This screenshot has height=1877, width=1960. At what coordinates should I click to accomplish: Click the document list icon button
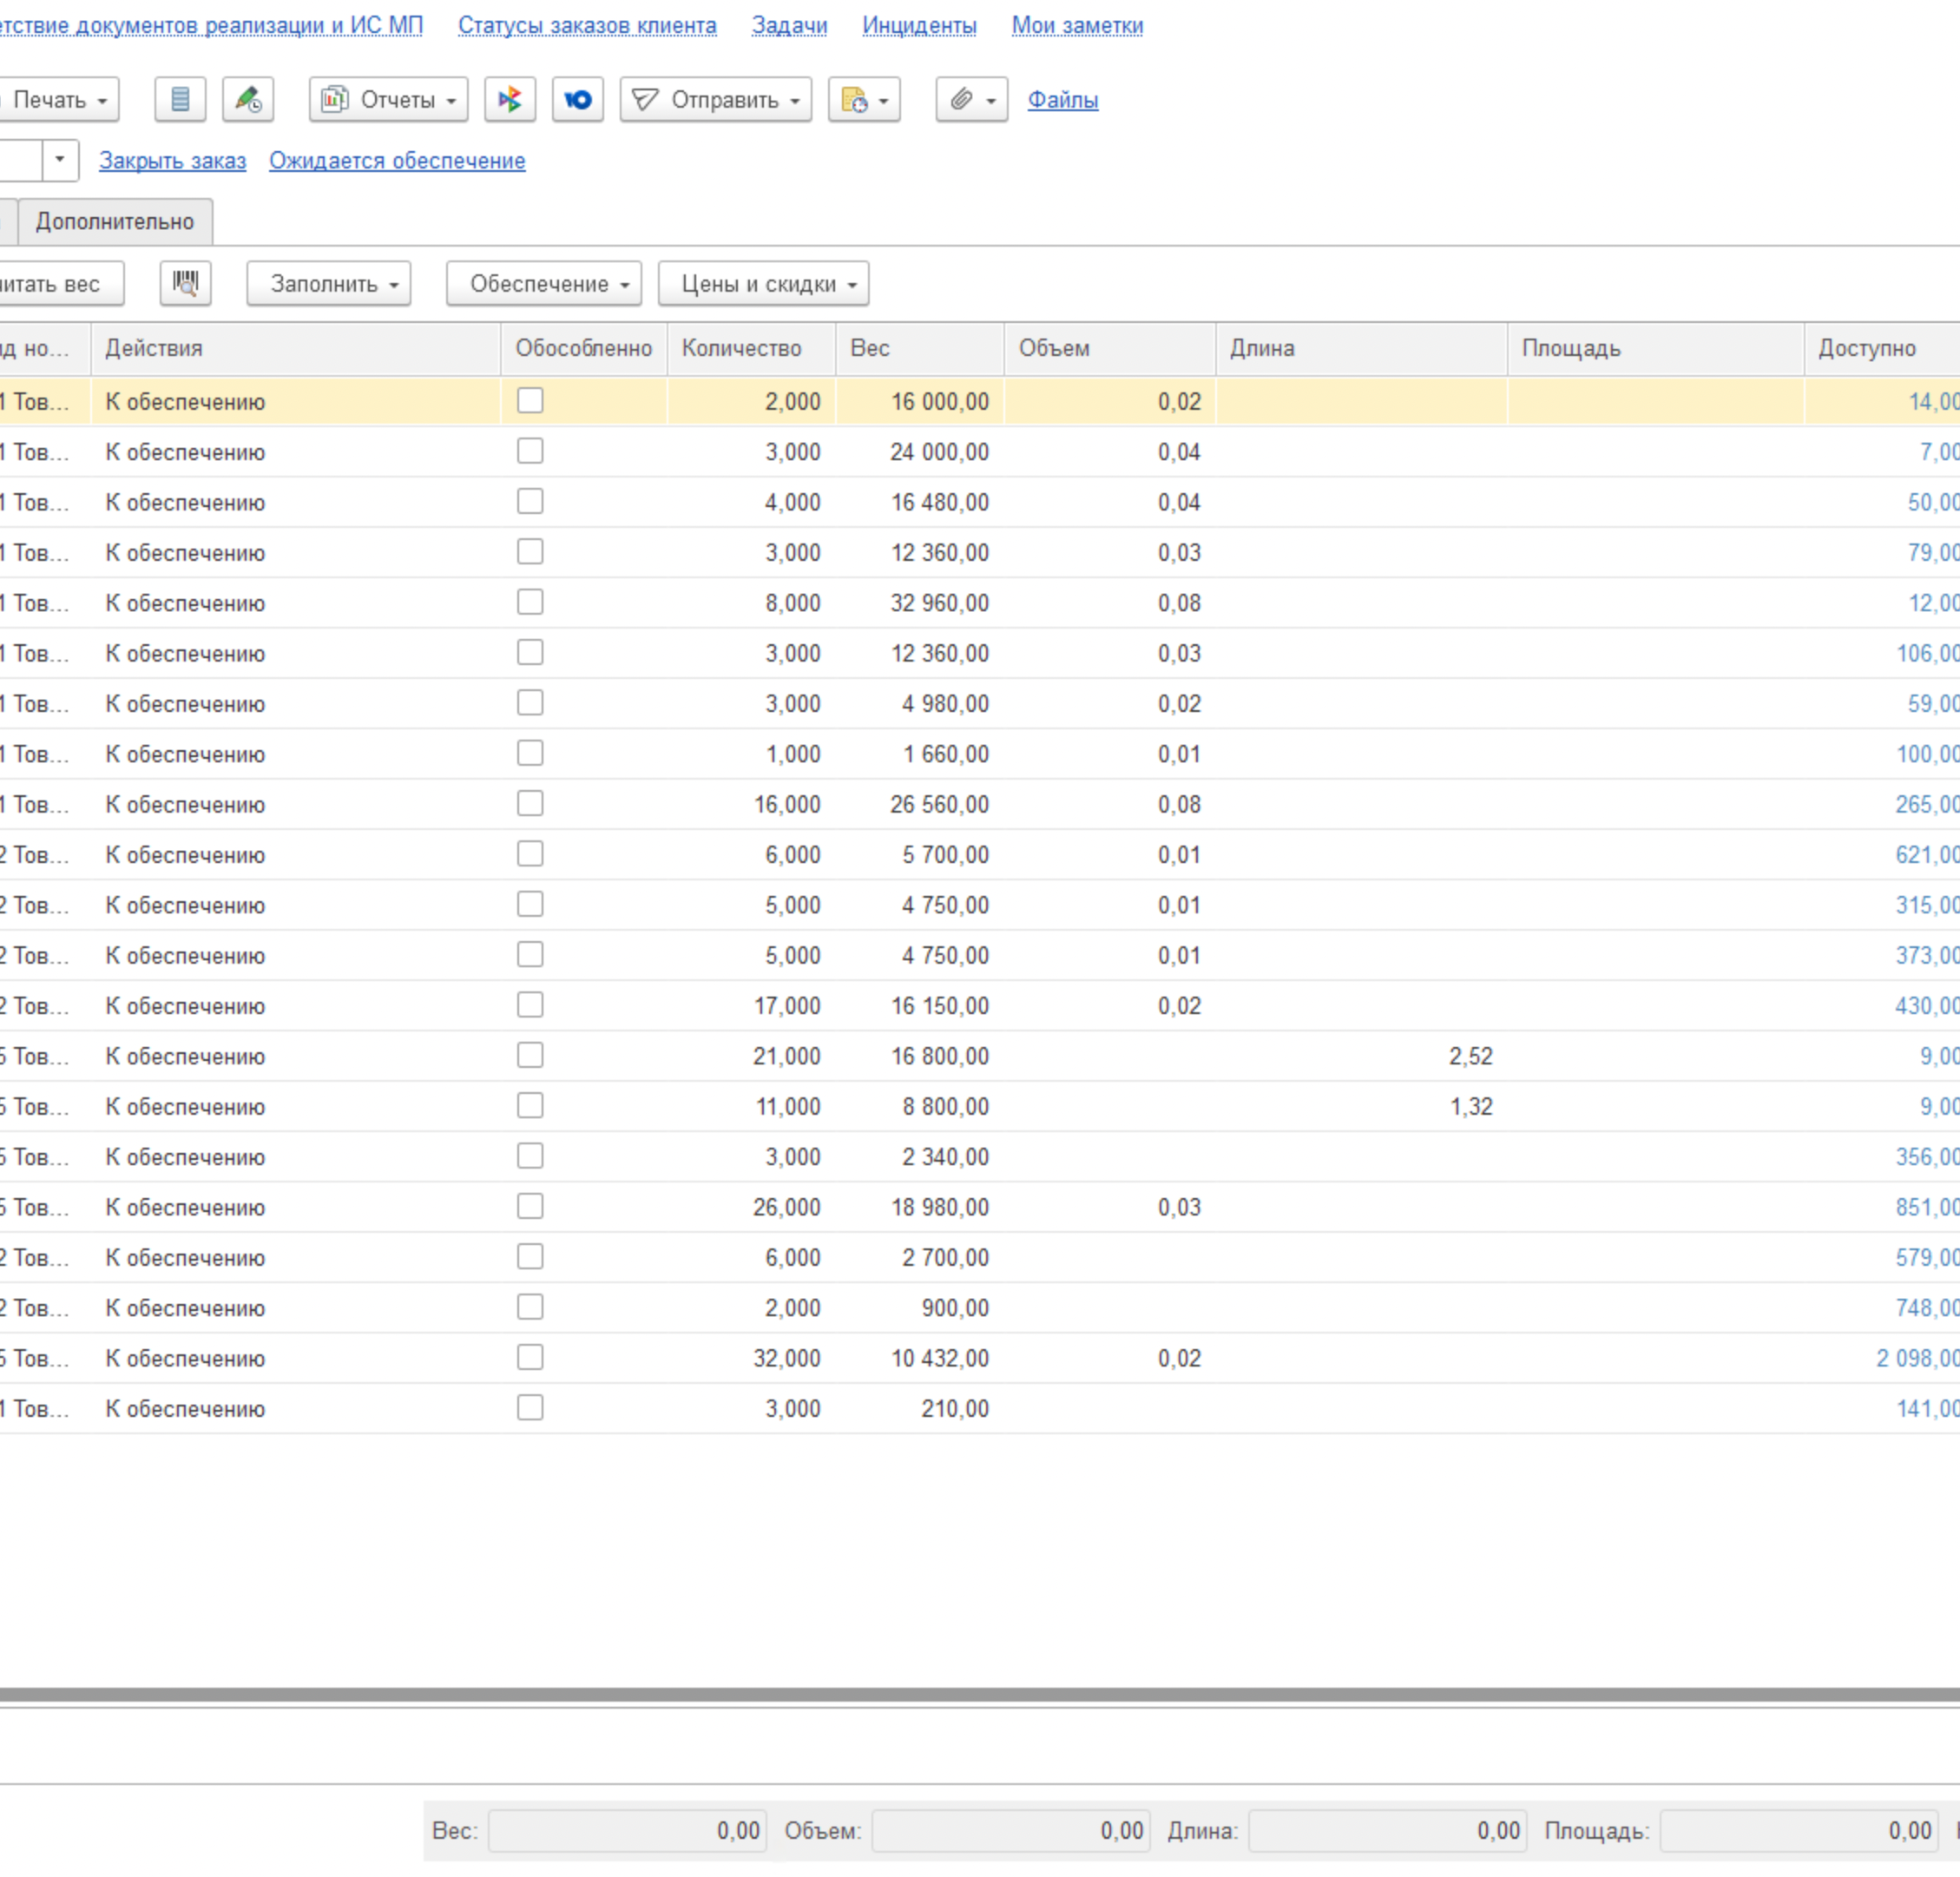pos(180,100)
